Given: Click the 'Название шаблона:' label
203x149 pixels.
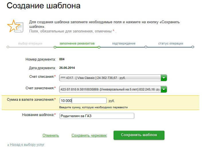Looking at the screenshot, I should pyautogui.click(x=39, y=115).
